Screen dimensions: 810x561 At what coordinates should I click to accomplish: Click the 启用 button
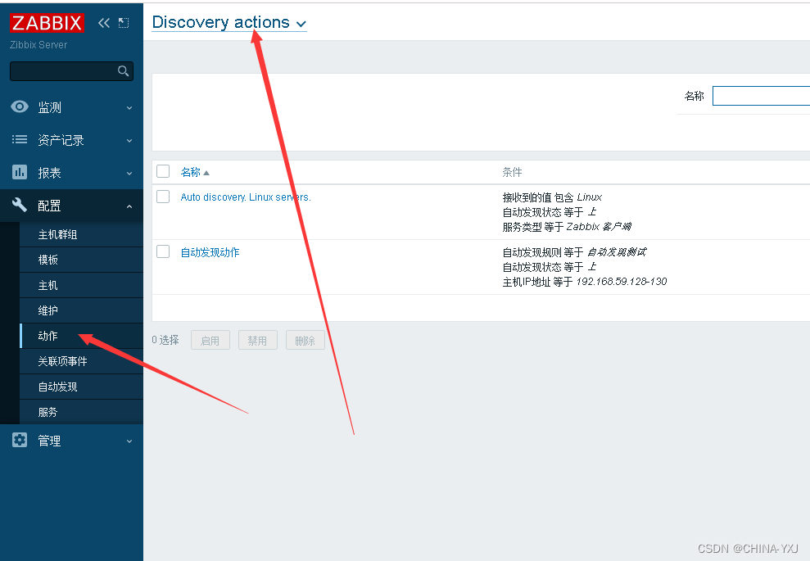point(210,341)
